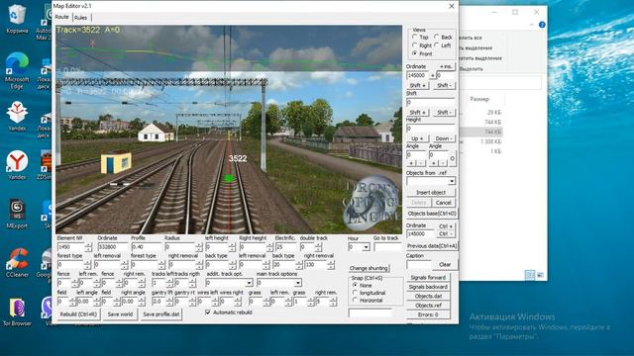Open CCleaner desktop shortcut
This screenshot has height=356, width=634.
pyautogui.click(x=17, y=262)
